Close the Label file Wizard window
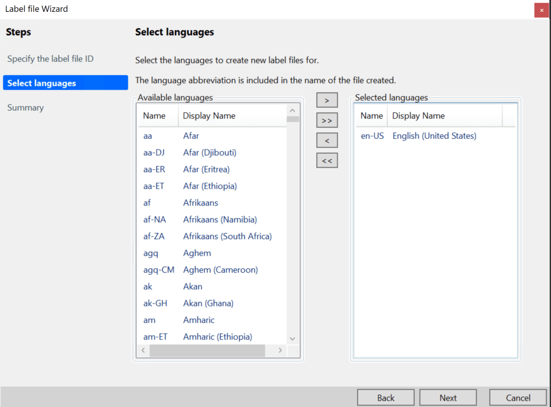 click(x=541, y=10)
